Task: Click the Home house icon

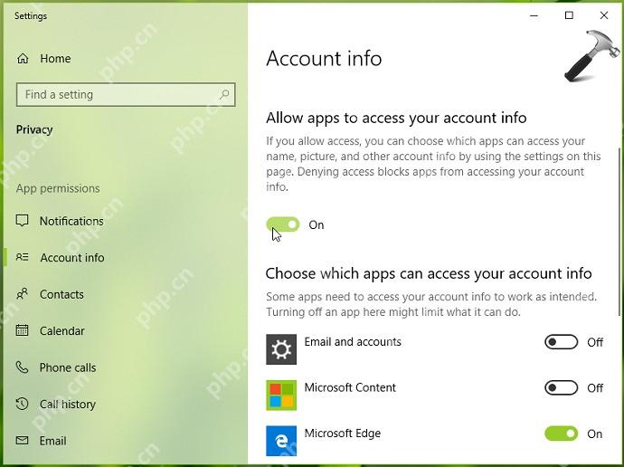Action: pyautogui.click(x=23, y=59)
